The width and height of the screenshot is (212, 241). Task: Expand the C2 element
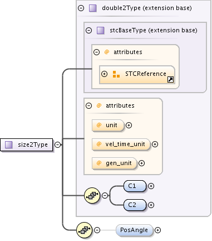[x=151, y=205]
